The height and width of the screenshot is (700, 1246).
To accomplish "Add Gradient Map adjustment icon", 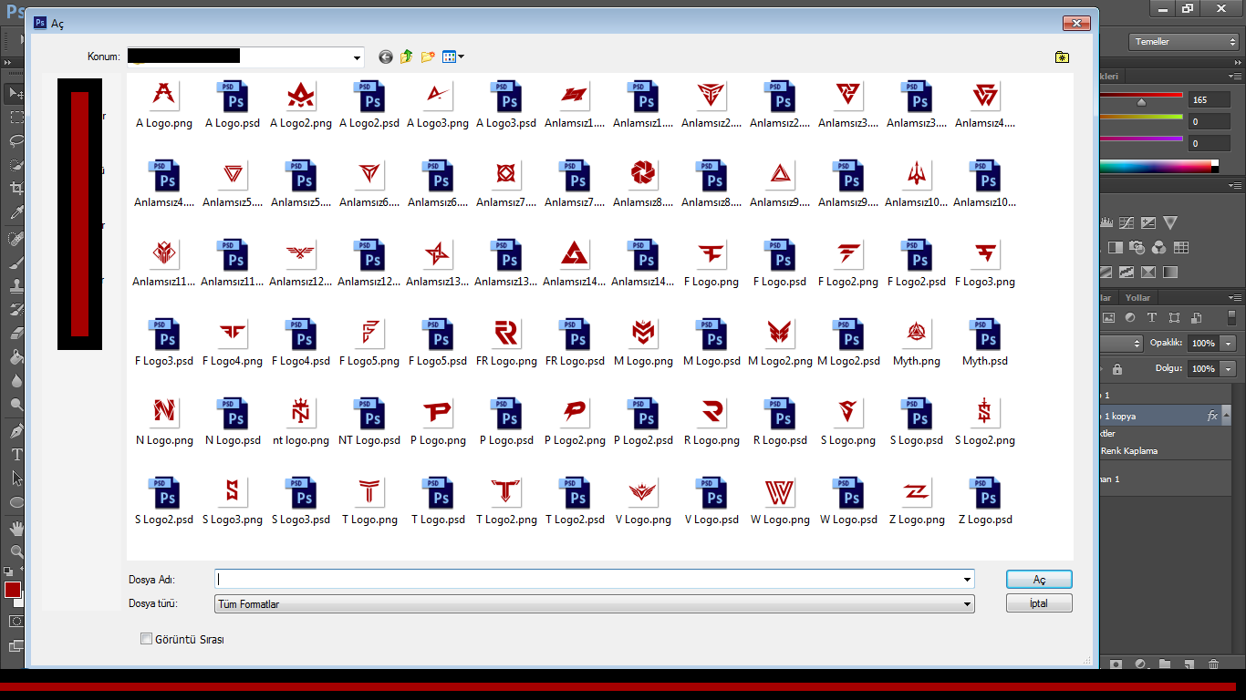I will coord(1170,272).
